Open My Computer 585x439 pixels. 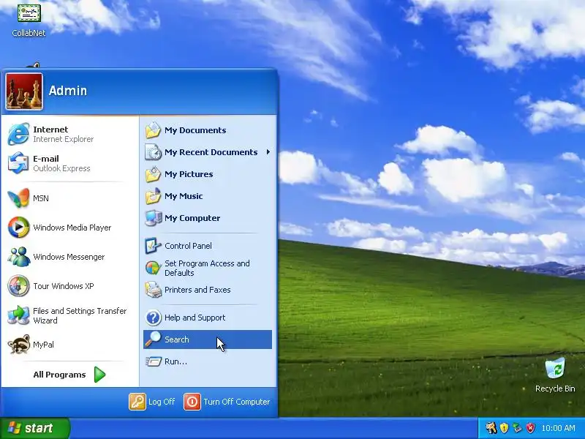pos(208,218)
